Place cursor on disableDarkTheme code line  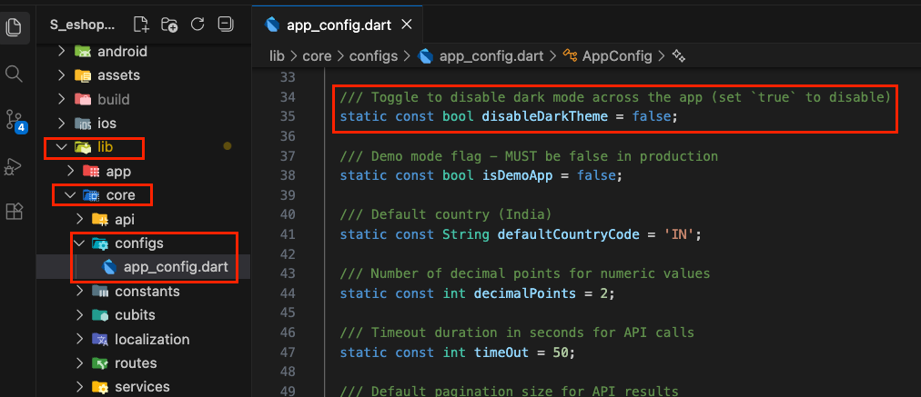[x=510, y=116]
